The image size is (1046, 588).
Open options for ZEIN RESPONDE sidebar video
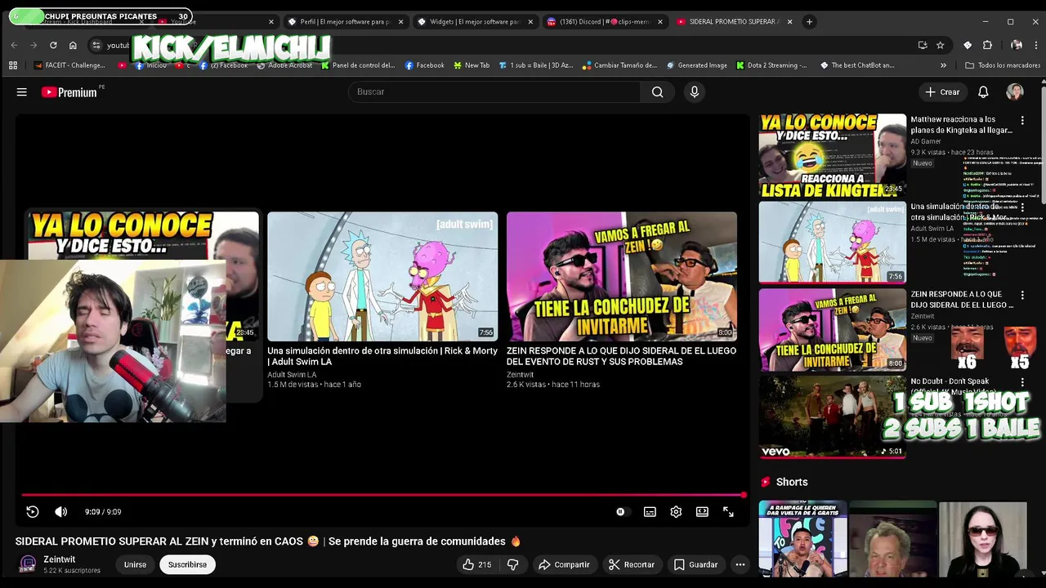1022,295
